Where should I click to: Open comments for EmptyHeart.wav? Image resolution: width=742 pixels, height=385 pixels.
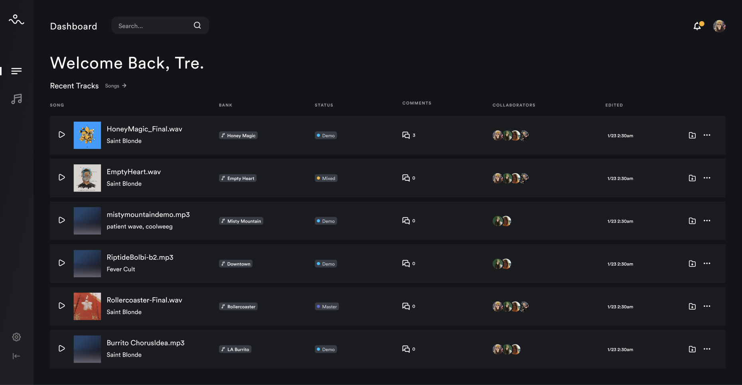pyautogui.click(x=407, y=178)
